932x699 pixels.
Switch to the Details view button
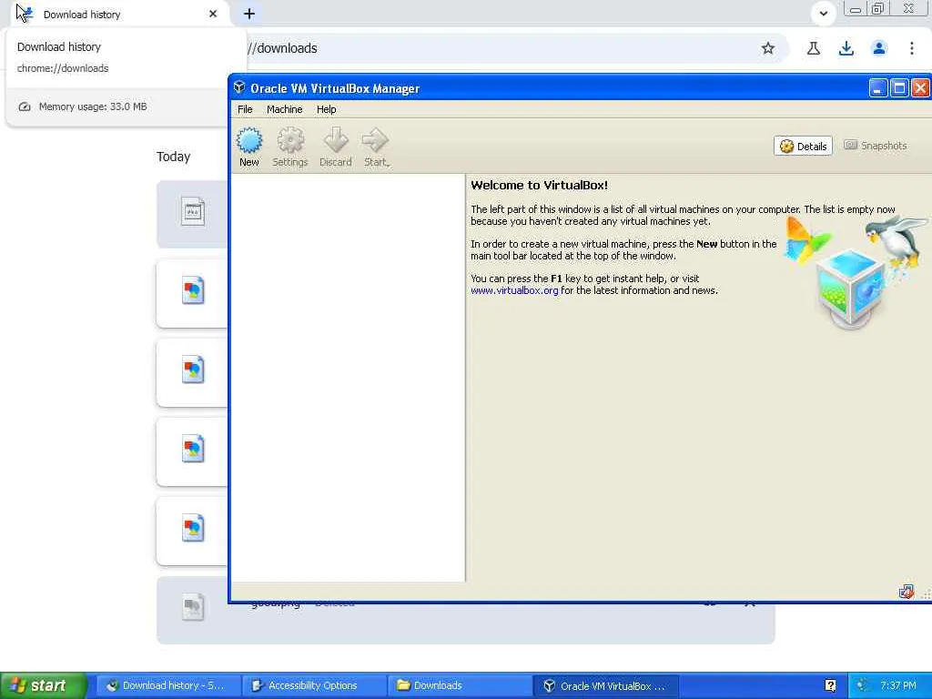803,147
